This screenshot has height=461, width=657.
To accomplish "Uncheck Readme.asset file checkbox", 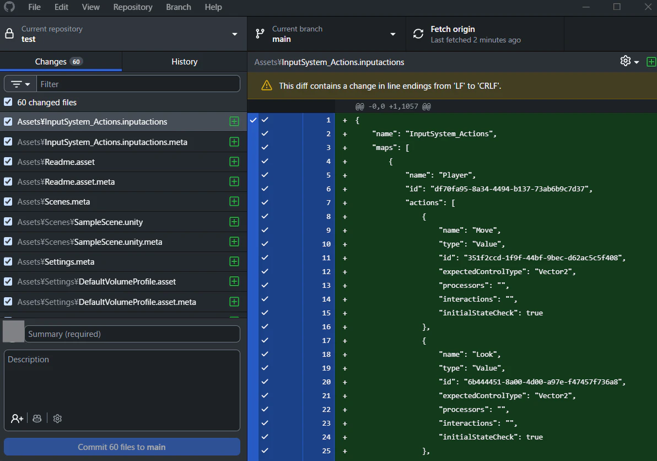I will (8, 162).
